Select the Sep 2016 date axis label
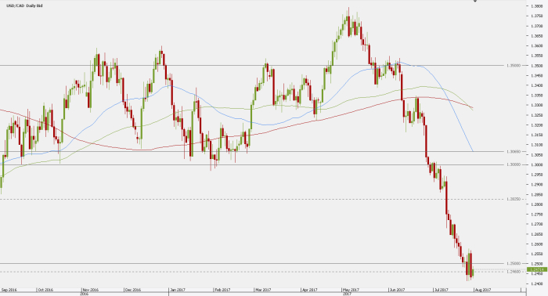This screenshot has width=548, height=296. point(9,290)
